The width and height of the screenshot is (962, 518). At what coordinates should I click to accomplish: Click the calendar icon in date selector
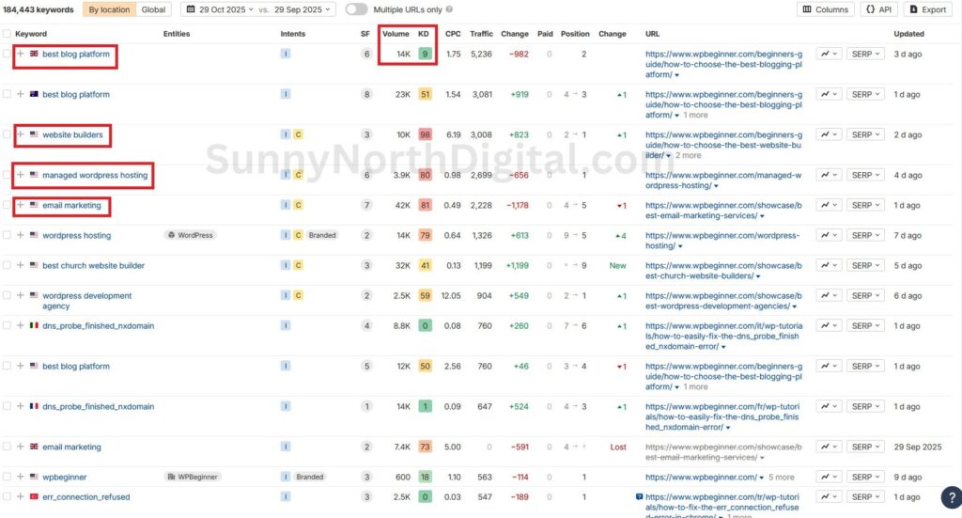191,9
